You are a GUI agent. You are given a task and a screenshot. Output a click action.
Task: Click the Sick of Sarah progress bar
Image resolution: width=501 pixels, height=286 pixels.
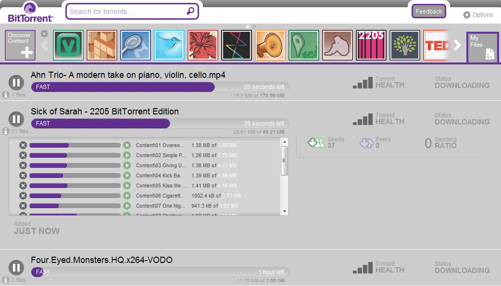[160, 124]
